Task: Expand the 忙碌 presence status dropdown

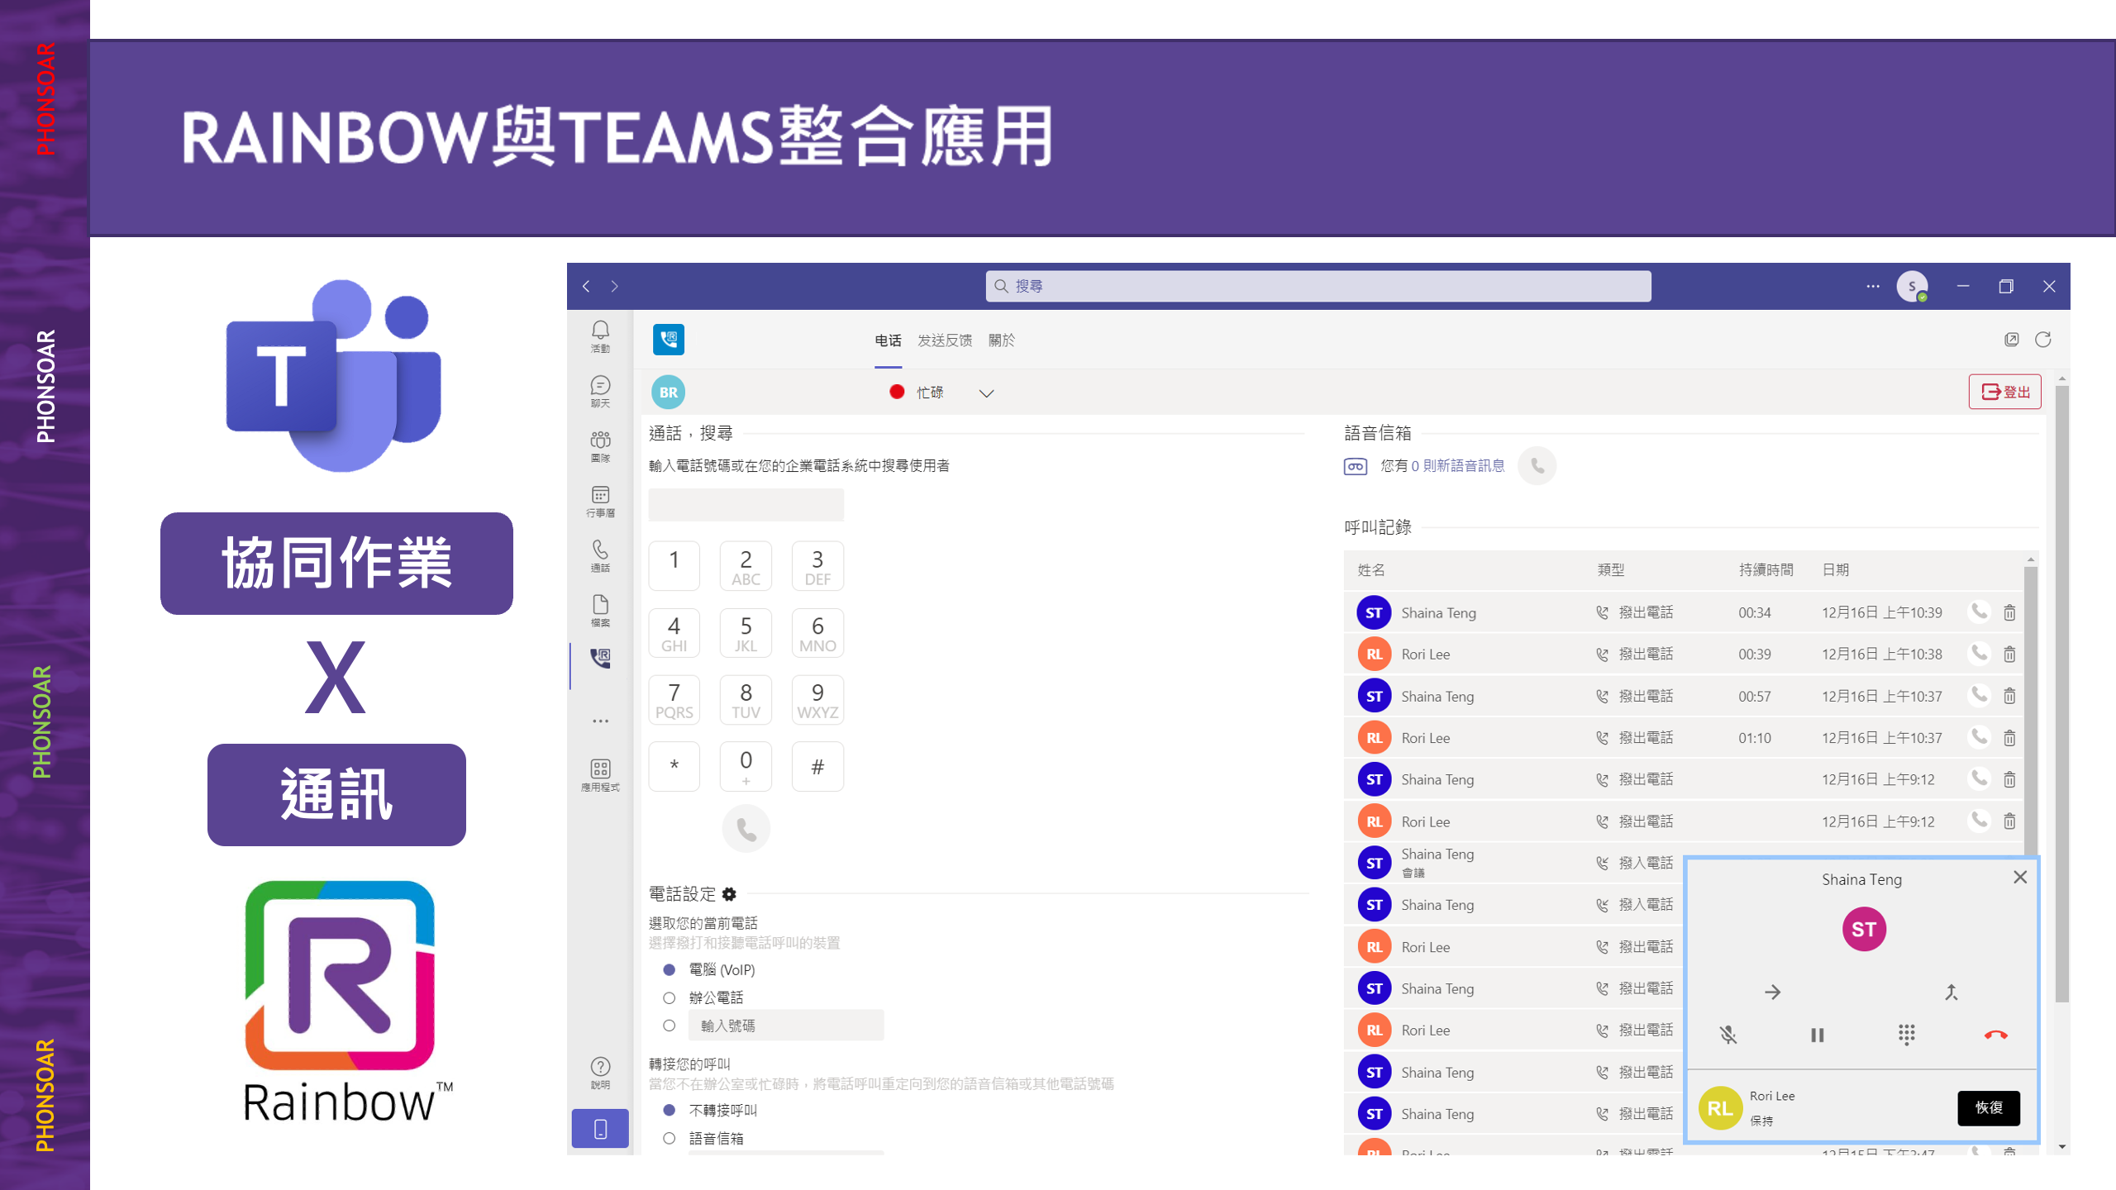Action: pos(986,393)
